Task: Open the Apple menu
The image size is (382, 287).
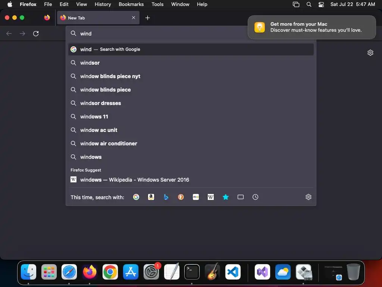Action: pos(10,4)
